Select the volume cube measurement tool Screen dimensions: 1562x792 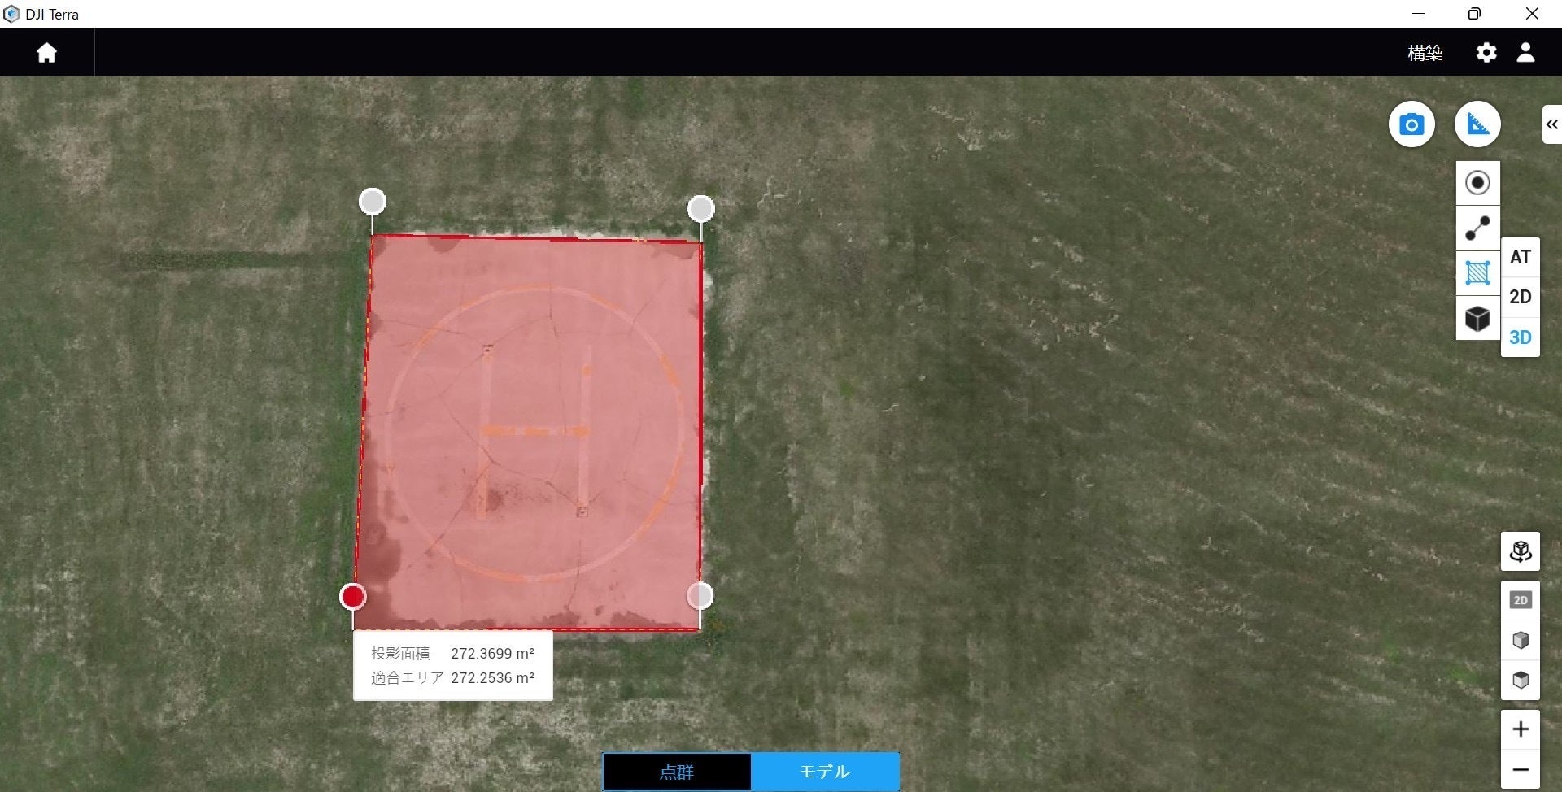[x=1477, y=318]
